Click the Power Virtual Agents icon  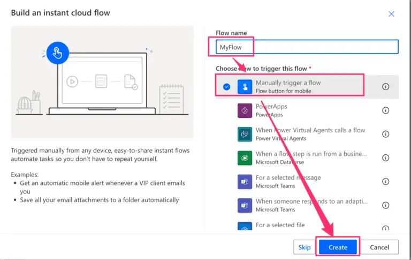[245, 134]
